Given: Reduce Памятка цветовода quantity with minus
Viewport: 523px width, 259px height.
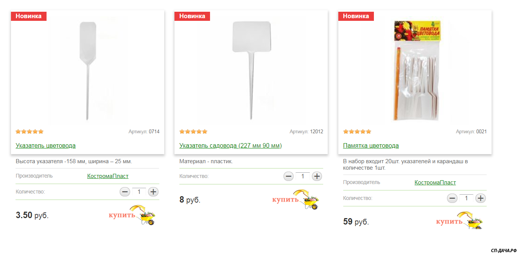Looking at the screenshot, I should pyautogui.click(x=452, y=198).
